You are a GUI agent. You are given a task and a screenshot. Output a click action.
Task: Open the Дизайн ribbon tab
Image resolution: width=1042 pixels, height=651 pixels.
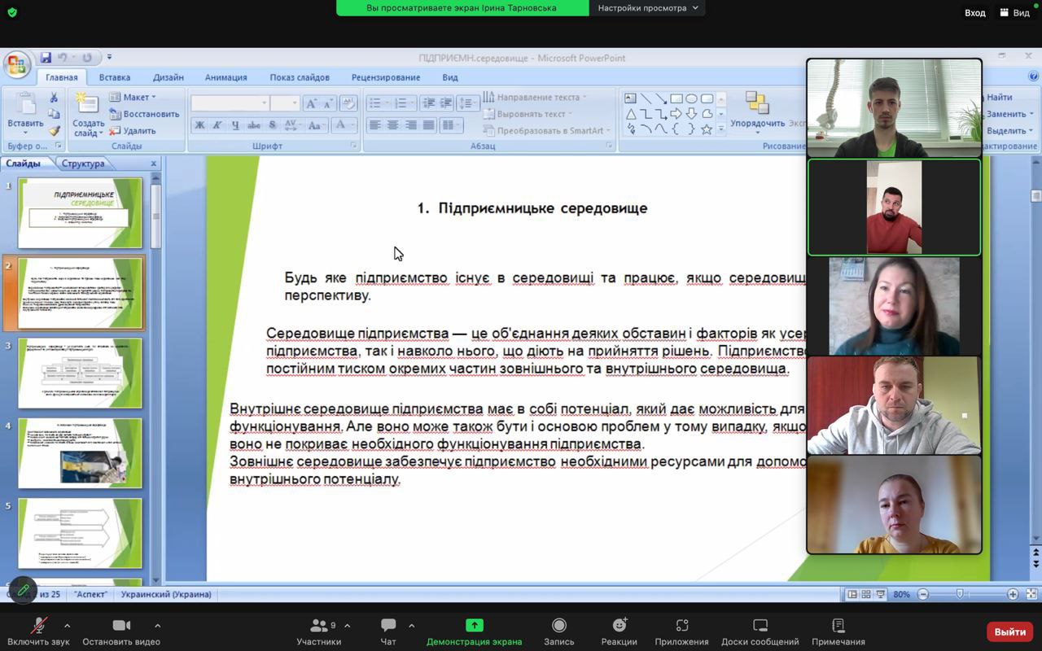169,77
